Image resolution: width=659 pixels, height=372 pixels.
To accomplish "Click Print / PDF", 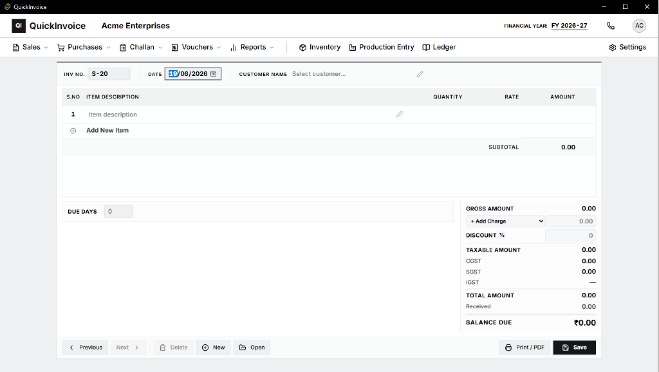I will [524, 348].
